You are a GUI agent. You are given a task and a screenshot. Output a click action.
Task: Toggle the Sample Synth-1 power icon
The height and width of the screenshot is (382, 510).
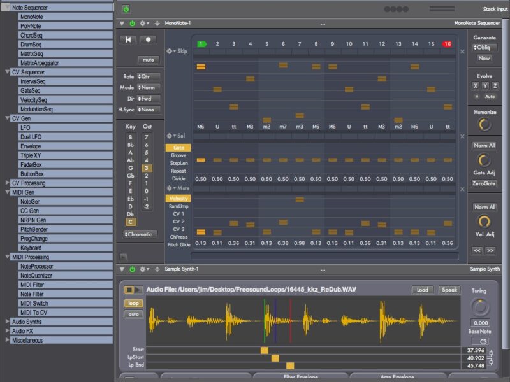click(x=133, y=269)
